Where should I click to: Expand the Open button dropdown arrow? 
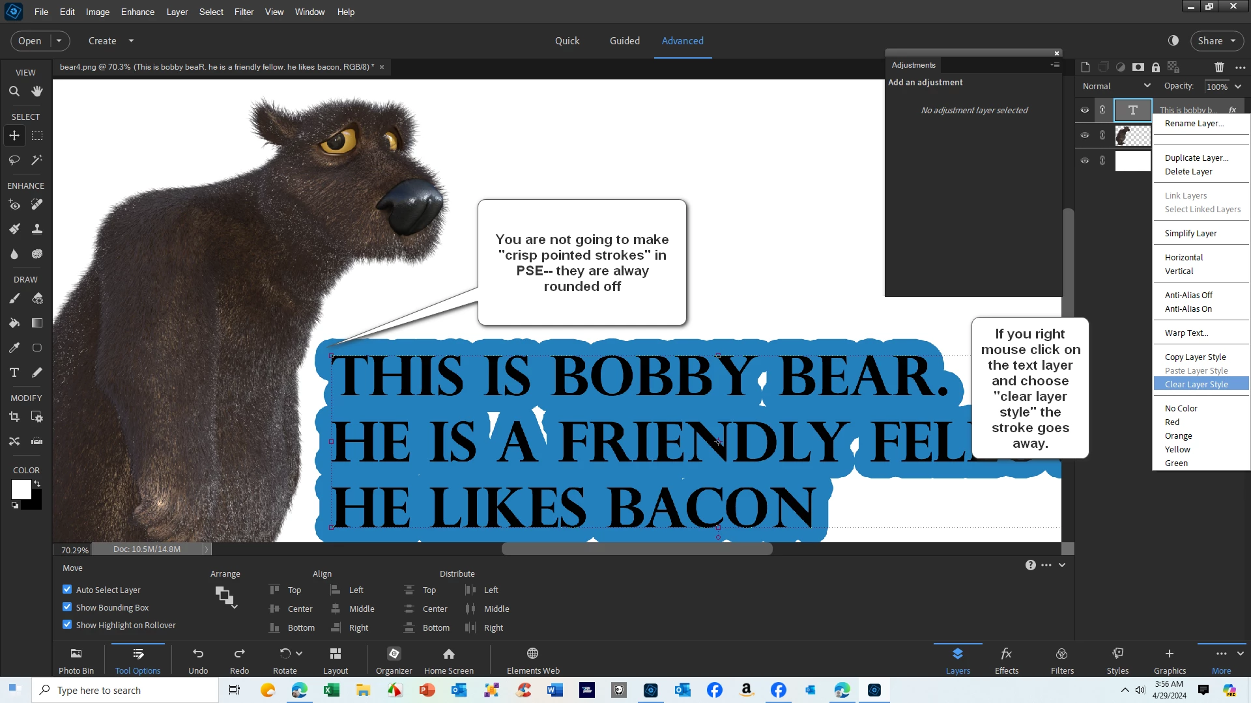59,40
